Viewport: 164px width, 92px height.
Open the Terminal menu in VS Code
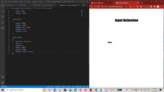click(x=35, y=2)
